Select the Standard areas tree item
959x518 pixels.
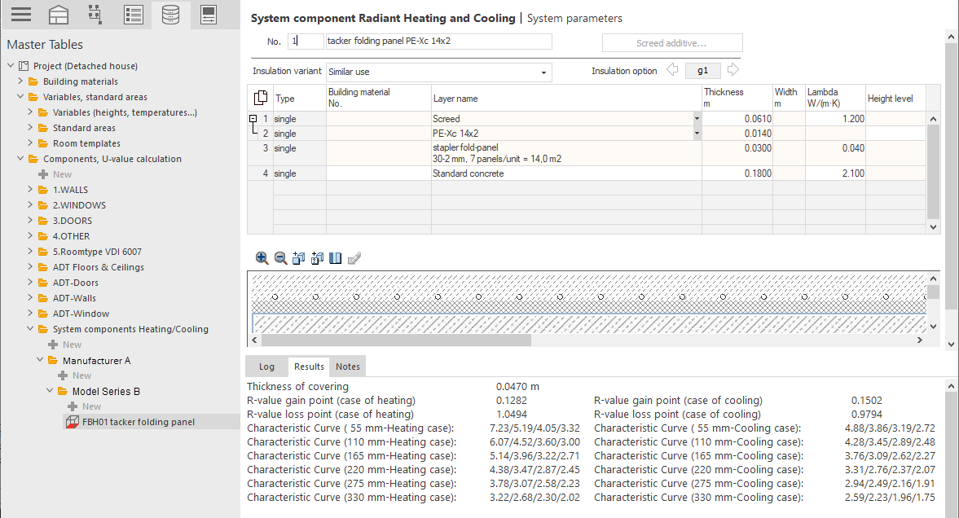[84, 128]
